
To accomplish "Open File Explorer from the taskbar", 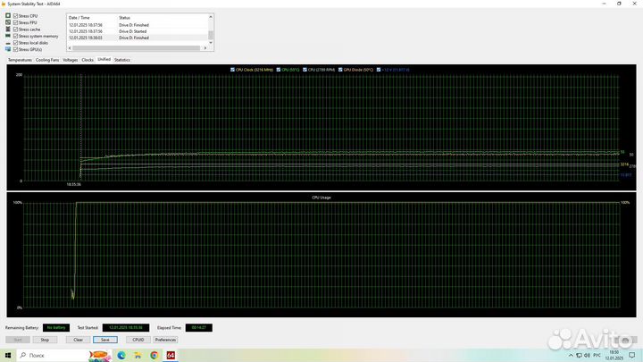I will pos(138,355).
